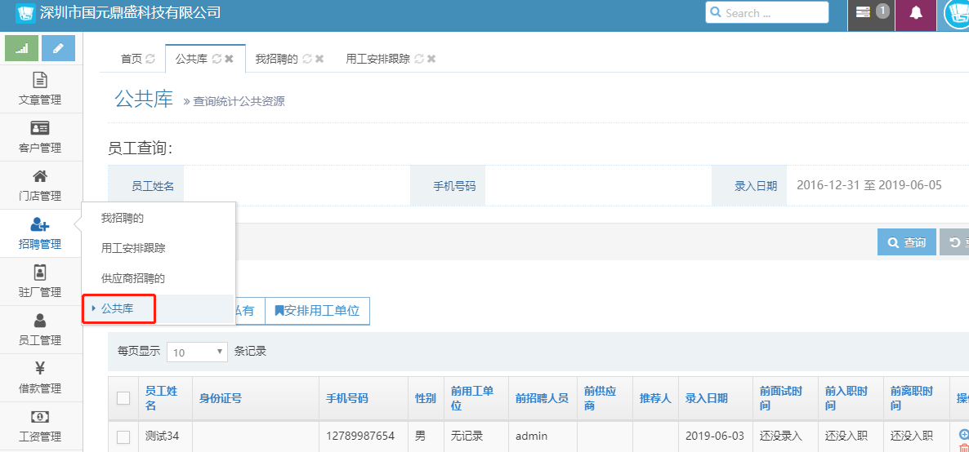Screen dimensions: 969x452
Task: Click the notification bell icon
Action: pos(916,13)
